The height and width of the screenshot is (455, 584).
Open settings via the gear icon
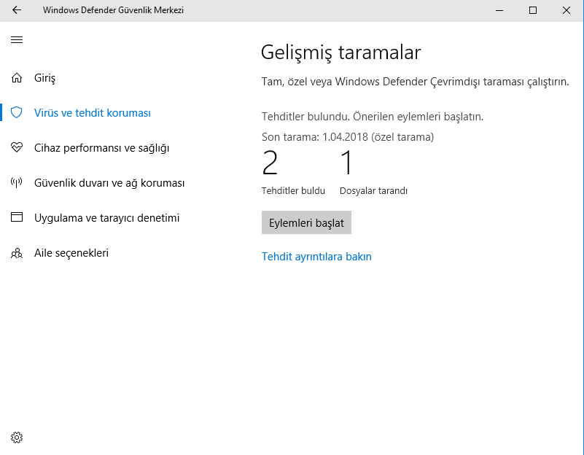tap(17, 437)
